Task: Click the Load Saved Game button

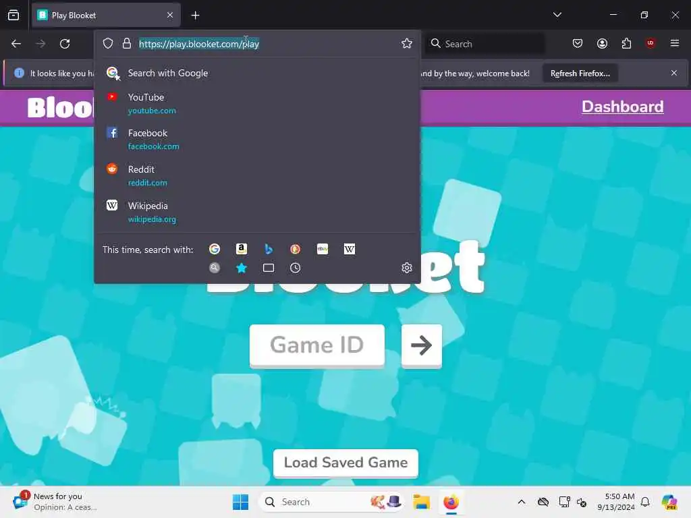Action: [345, 463]
